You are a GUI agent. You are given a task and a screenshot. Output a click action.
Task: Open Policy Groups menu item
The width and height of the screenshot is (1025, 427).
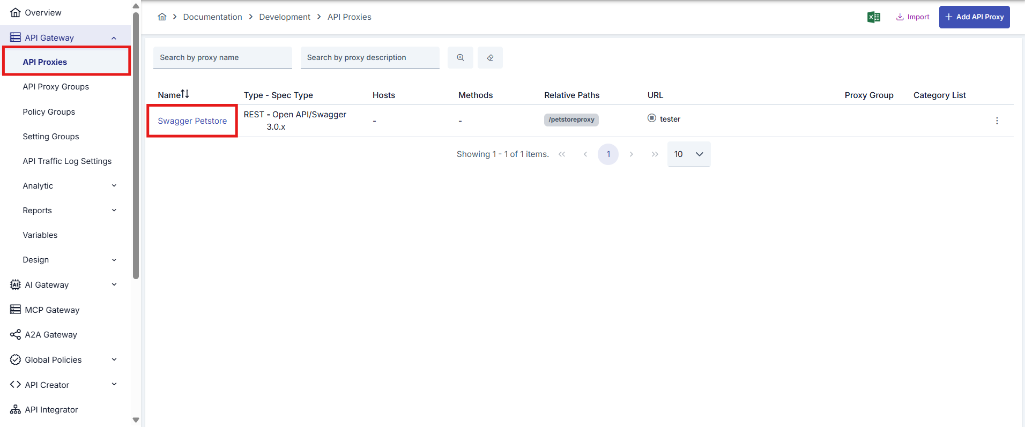tap(49, 112)
